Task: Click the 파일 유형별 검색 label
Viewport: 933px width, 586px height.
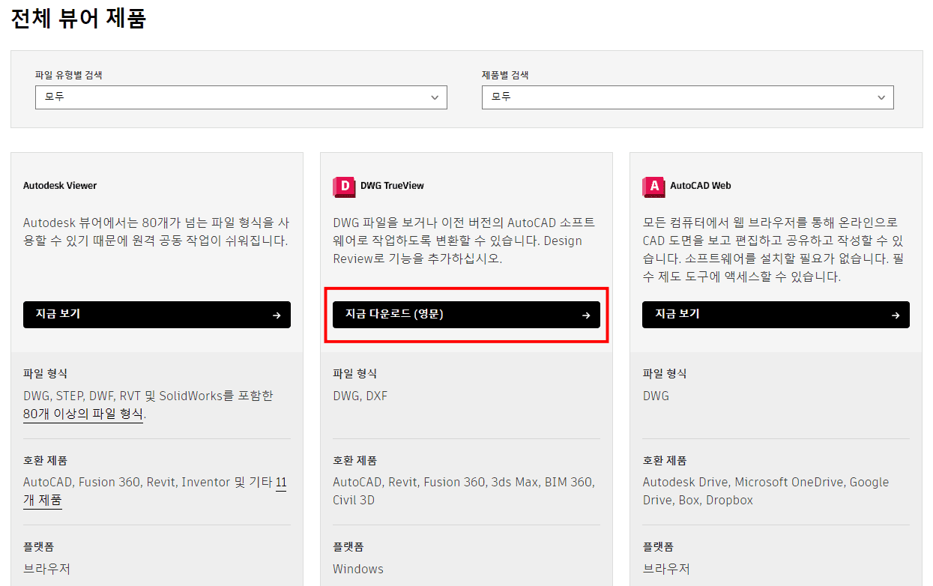Action: point(69,75)
